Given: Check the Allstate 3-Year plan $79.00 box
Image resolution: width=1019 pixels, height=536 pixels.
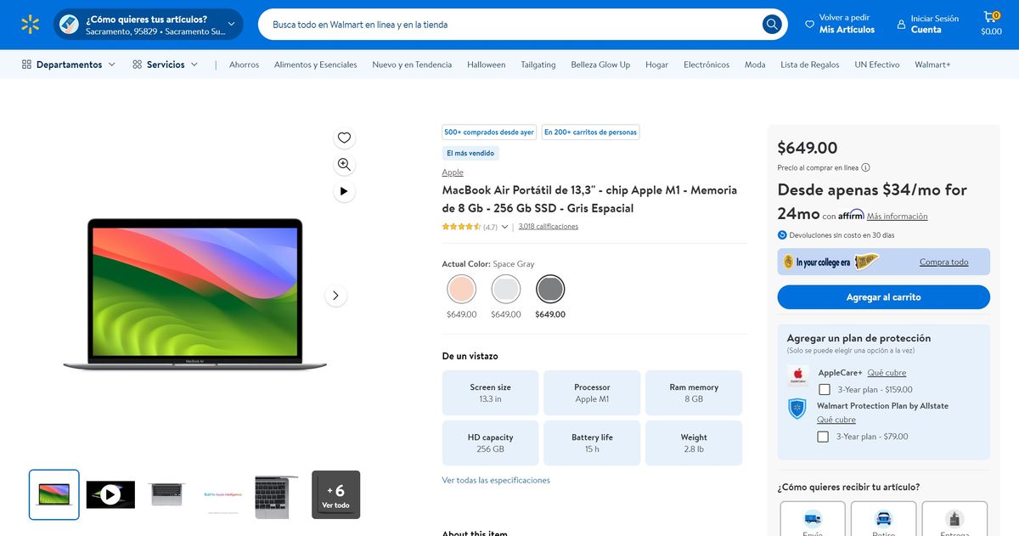Looking at the screenshot, I should (823, 437).
